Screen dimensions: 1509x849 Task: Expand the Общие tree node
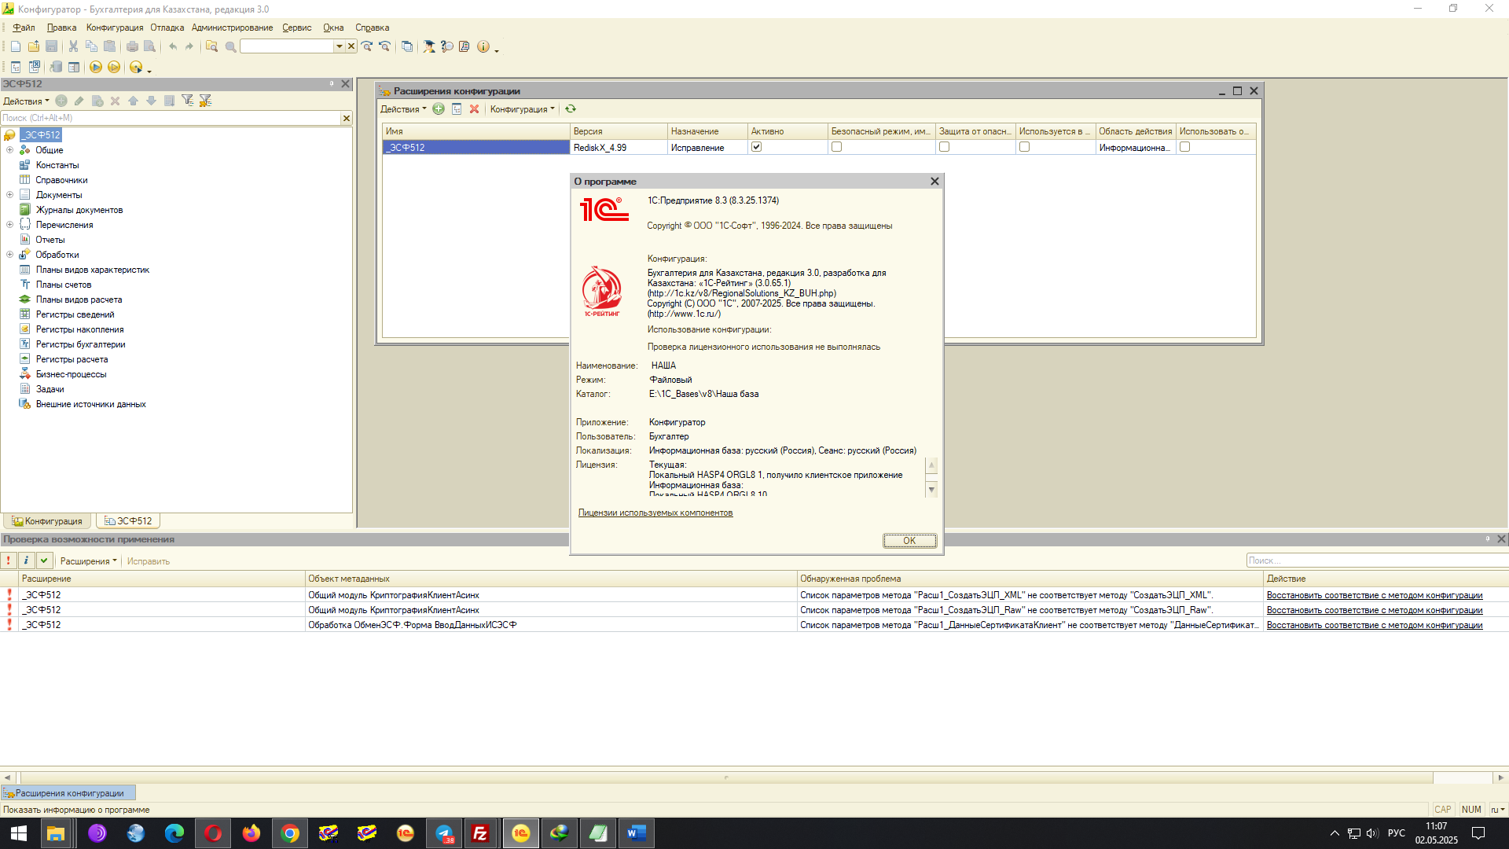pos(9,150)
